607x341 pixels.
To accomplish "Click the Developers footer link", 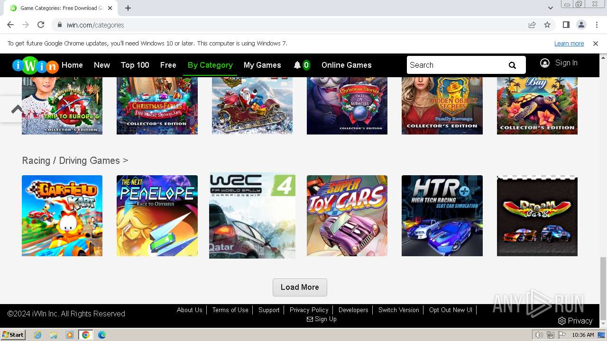I will tap(353, 310).
